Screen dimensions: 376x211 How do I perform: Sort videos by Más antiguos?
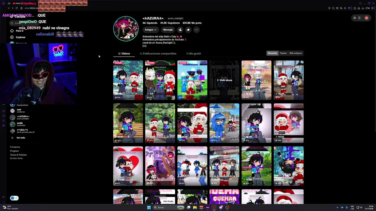click(296, 53)
